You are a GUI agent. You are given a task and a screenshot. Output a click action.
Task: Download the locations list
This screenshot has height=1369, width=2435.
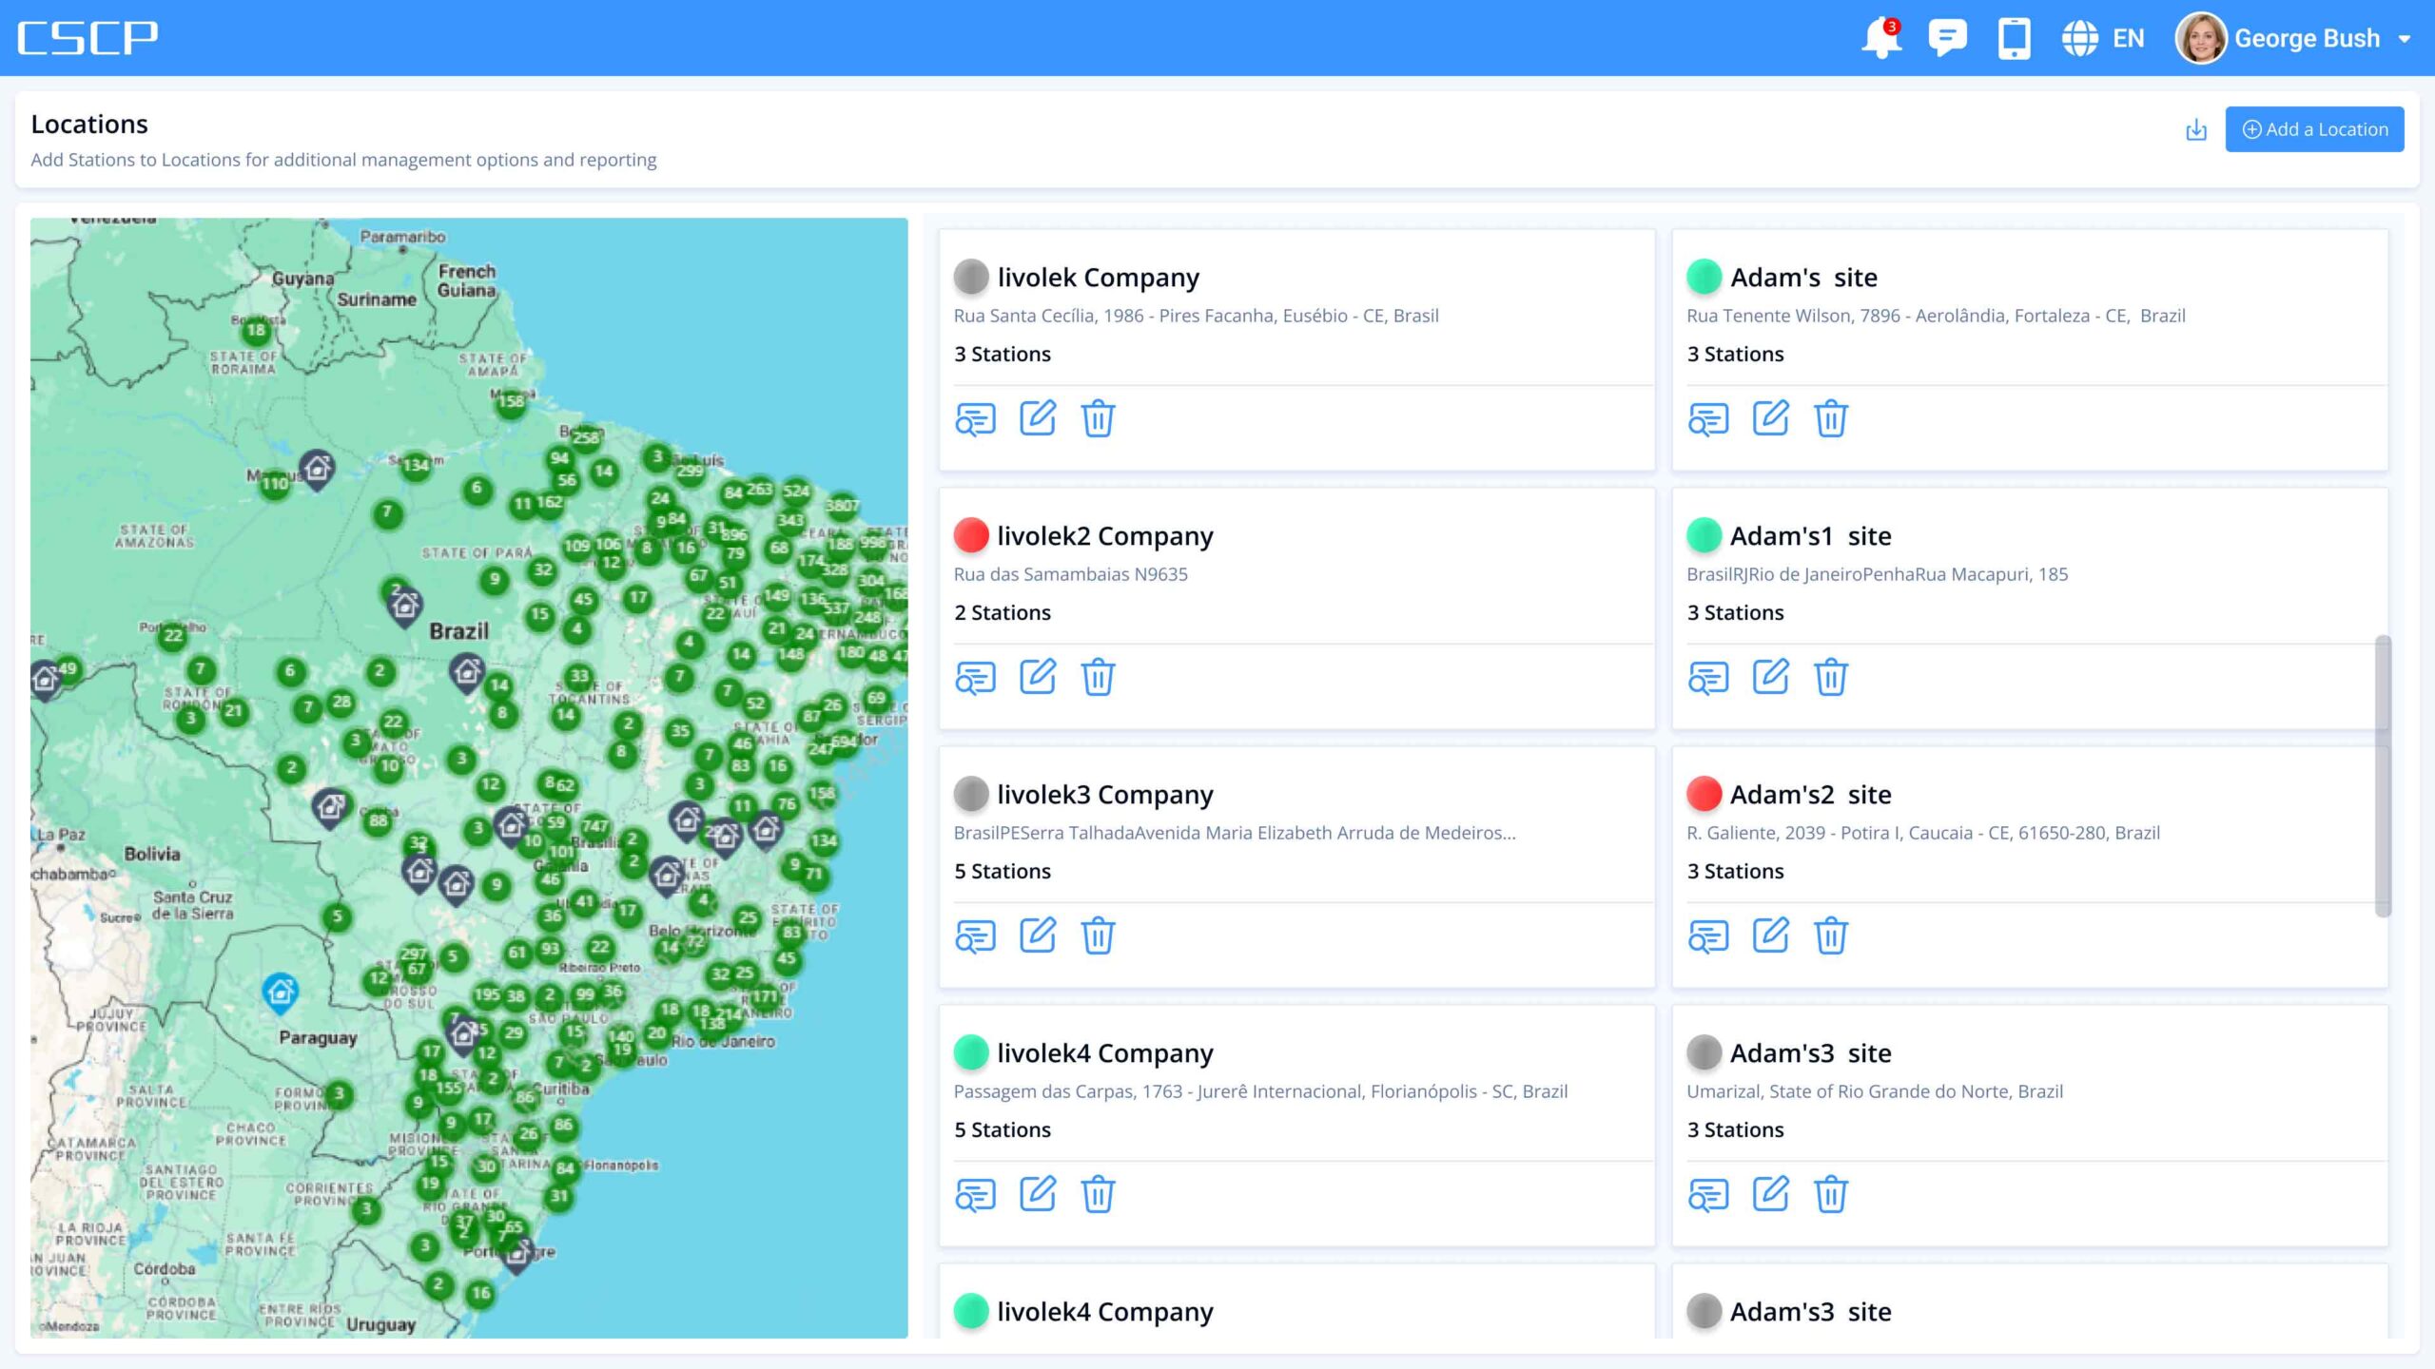(2195, 129)
